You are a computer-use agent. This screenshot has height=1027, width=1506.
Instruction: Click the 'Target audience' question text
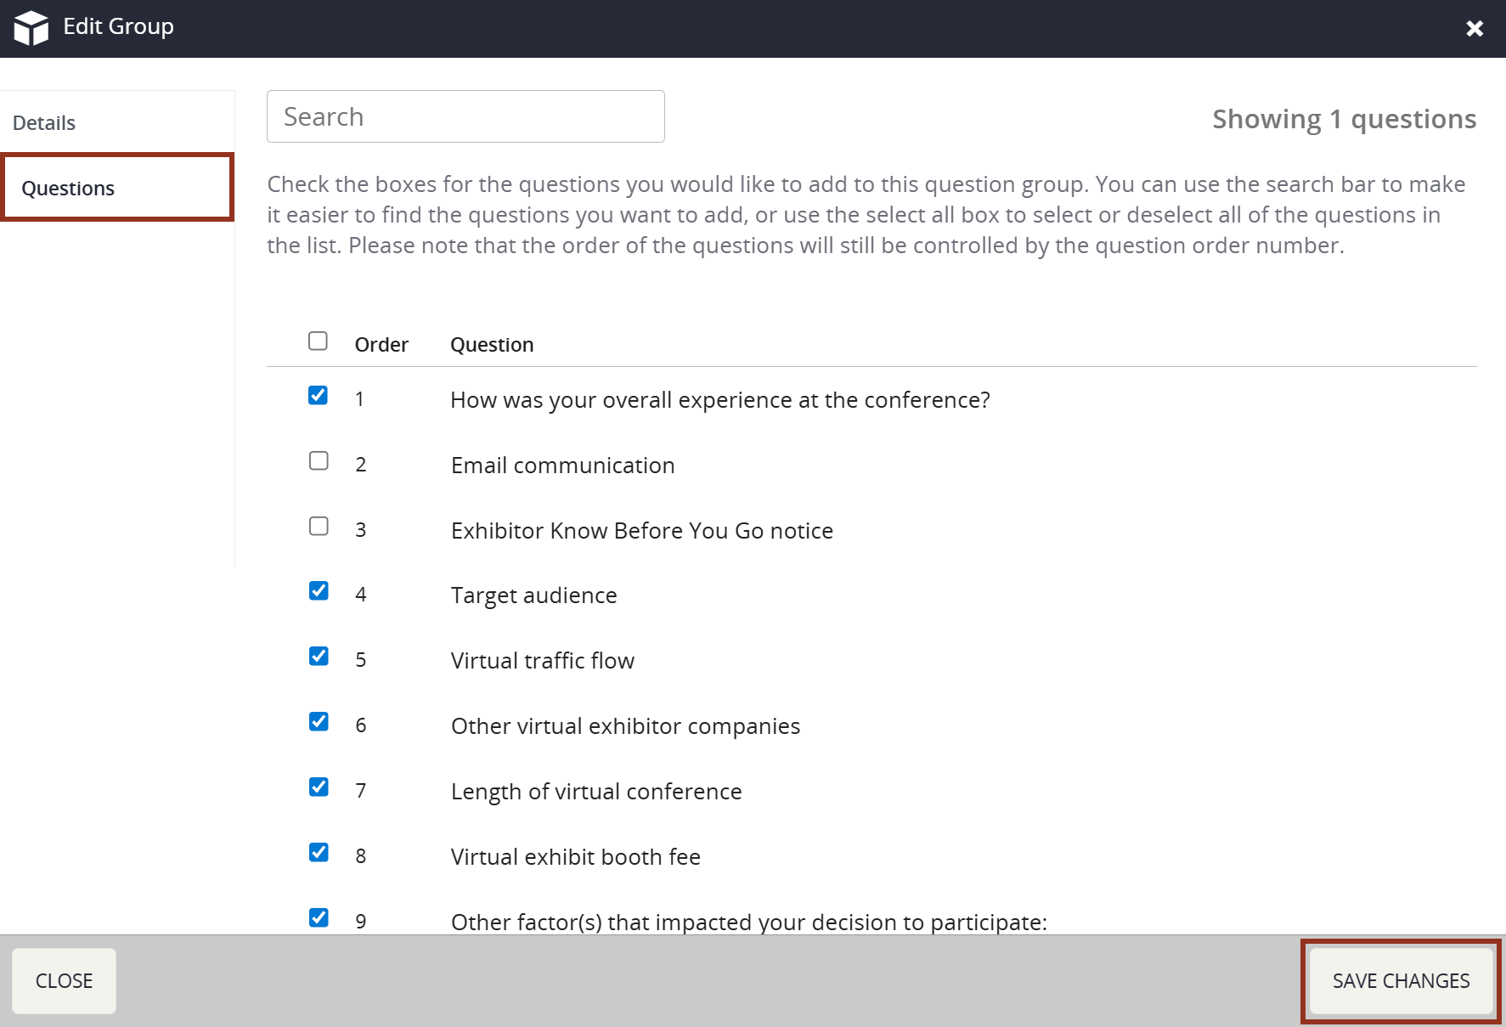(534, 595)
